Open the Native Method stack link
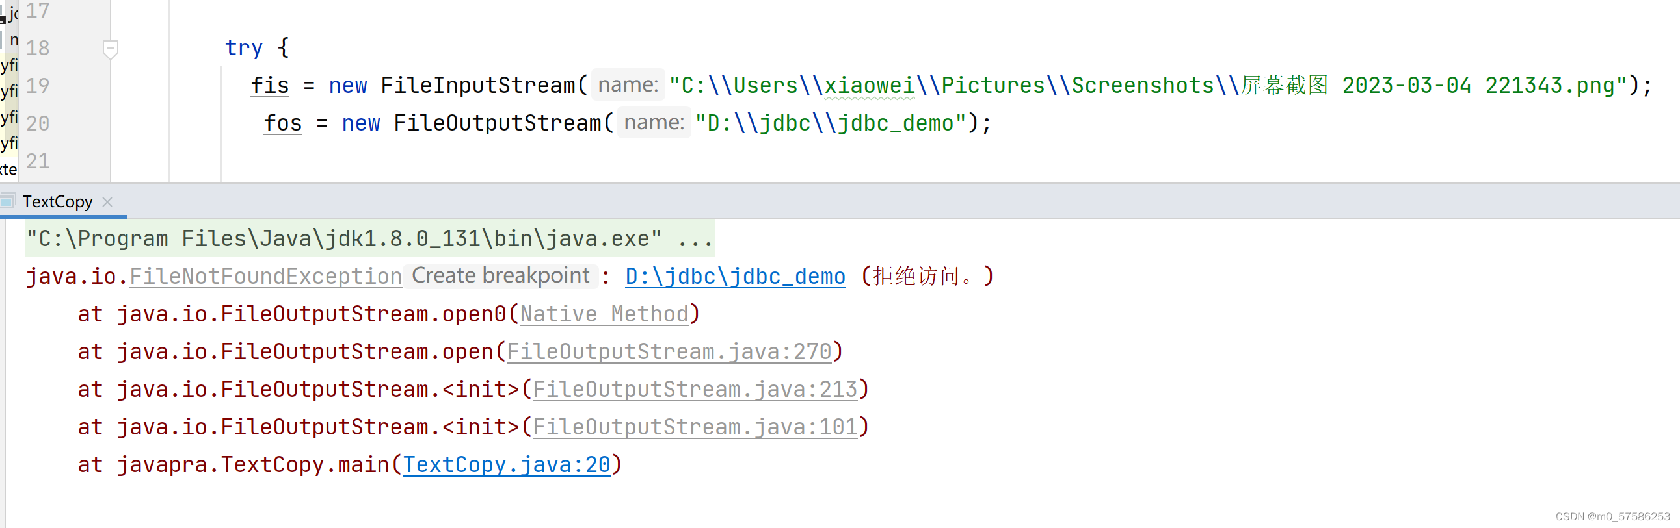 tap(604, 314)
